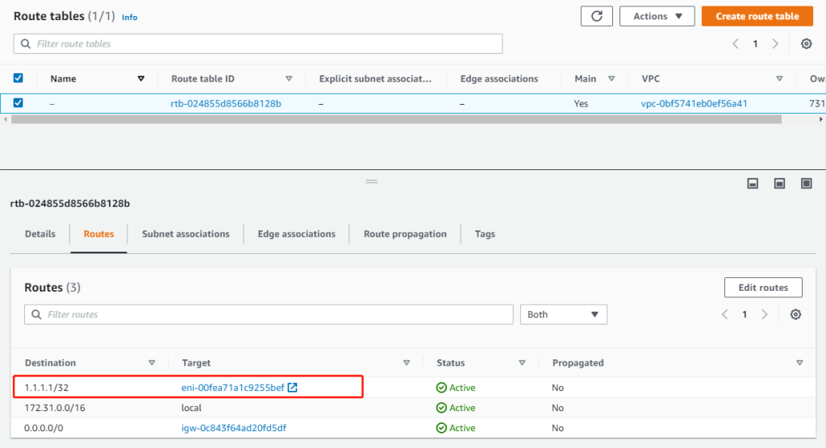Expand split panel to full view icon
The width and height of the screenshot is (826, 448).
pos(806,184)
